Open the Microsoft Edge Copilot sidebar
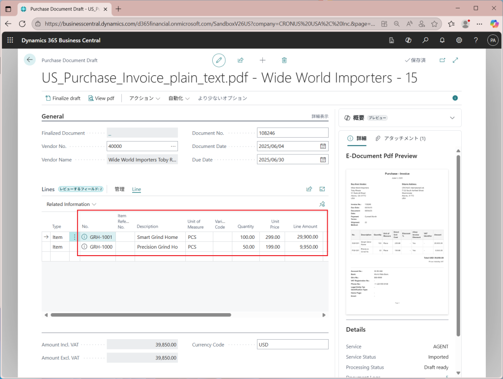This screenshot has height=379, width=503. tap(494, 24)
